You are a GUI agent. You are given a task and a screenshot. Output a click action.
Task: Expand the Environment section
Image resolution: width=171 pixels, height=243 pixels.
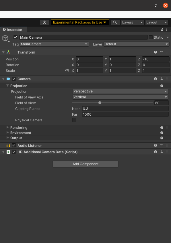[7, 133]
